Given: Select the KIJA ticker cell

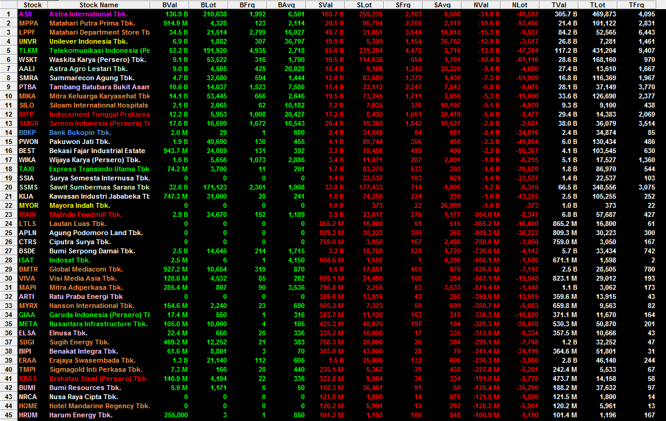Looking at the screenshot, I should click(x=26, y=196).
